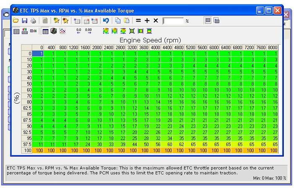Image resolution: width=294 pixels, height=188 pixels.
Task: Paste values using the clipboard icon
Action: tap(126, 20)
